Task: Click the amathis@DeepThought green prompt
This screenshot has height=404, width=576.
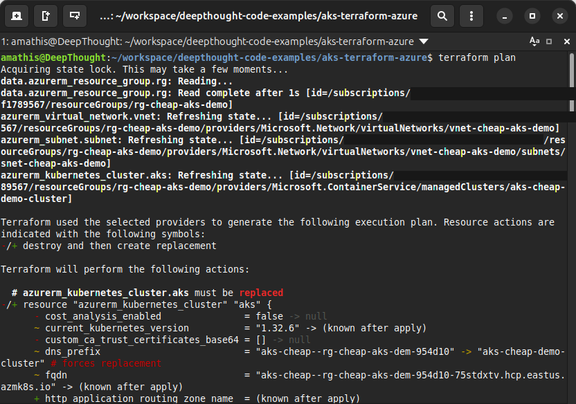Action: (53, 57)
